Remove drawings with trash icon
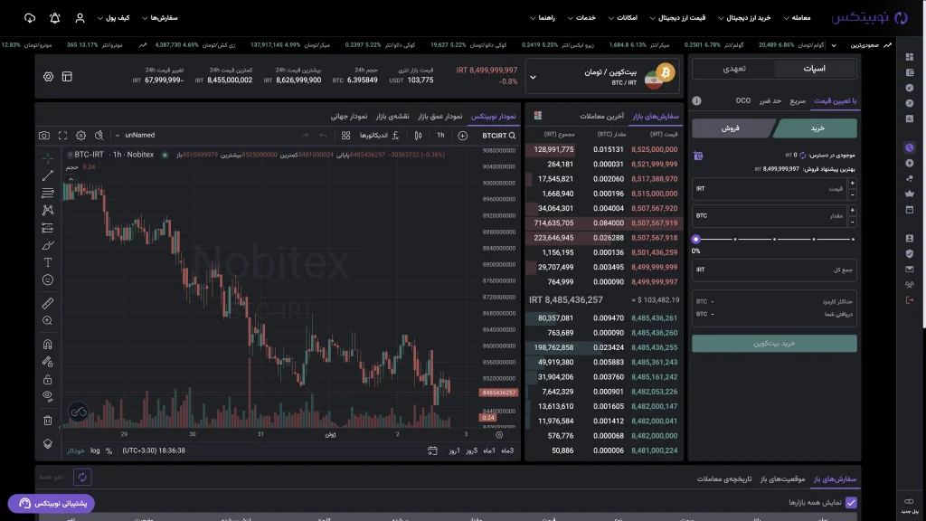926x521 pixels. tap(48, 421)
